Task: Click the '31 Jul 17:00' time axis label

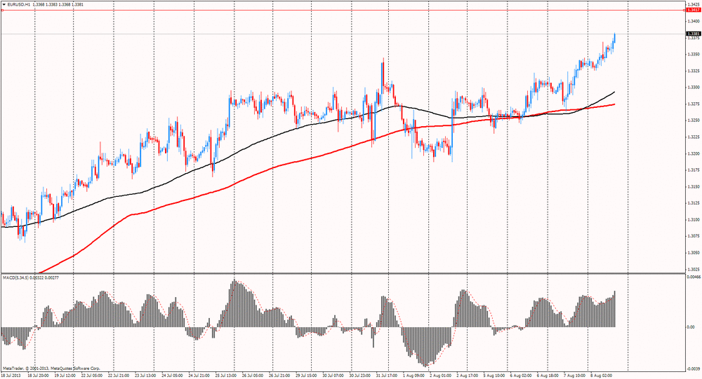Action: [388, 376]
